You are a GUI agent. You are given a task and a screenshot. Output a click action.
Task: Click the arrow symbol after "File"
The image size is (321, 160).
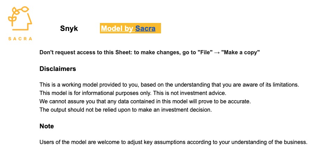click(x=217, y=53)
